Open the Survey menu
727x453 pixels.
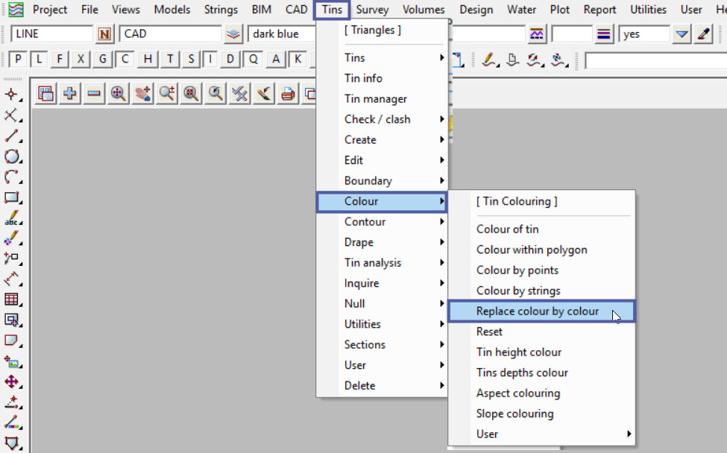tap(371, 10)
